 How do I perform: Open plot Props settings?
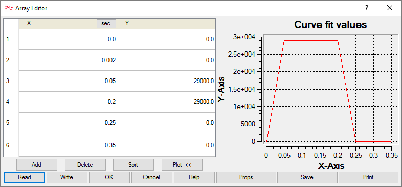point(246,177)
